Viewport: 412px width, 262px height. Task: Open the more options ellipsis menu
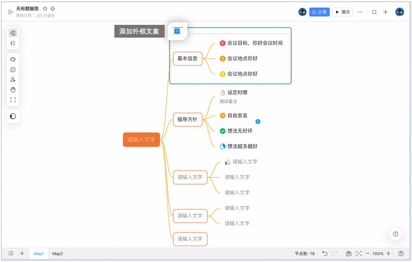(x=360, y=12)
